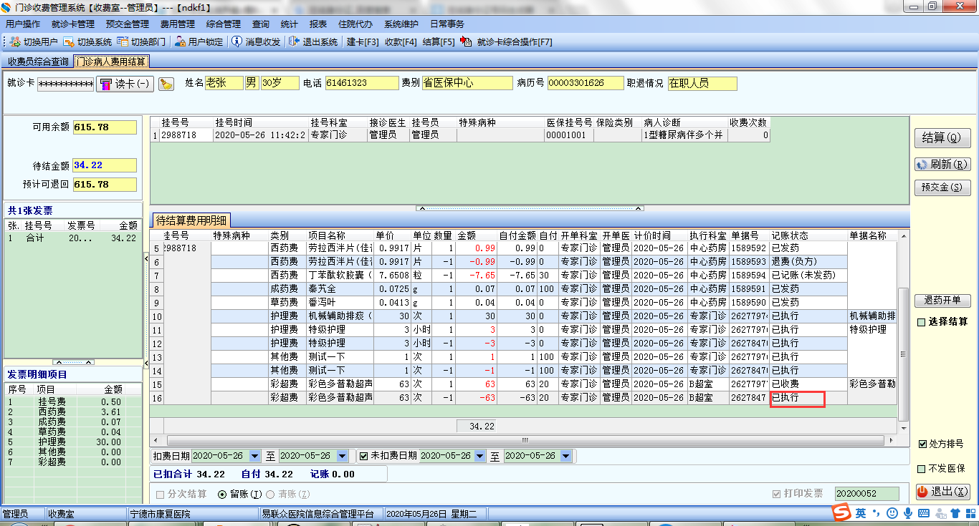Click the 可用余额 field 615.78
Image resolution: width=979 pixels, height=526 pixels.
[x=105, y=127]
